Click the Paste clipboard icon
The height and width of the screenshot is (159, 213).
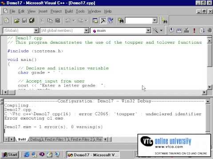pyautogui.click(x=58, y=20)
